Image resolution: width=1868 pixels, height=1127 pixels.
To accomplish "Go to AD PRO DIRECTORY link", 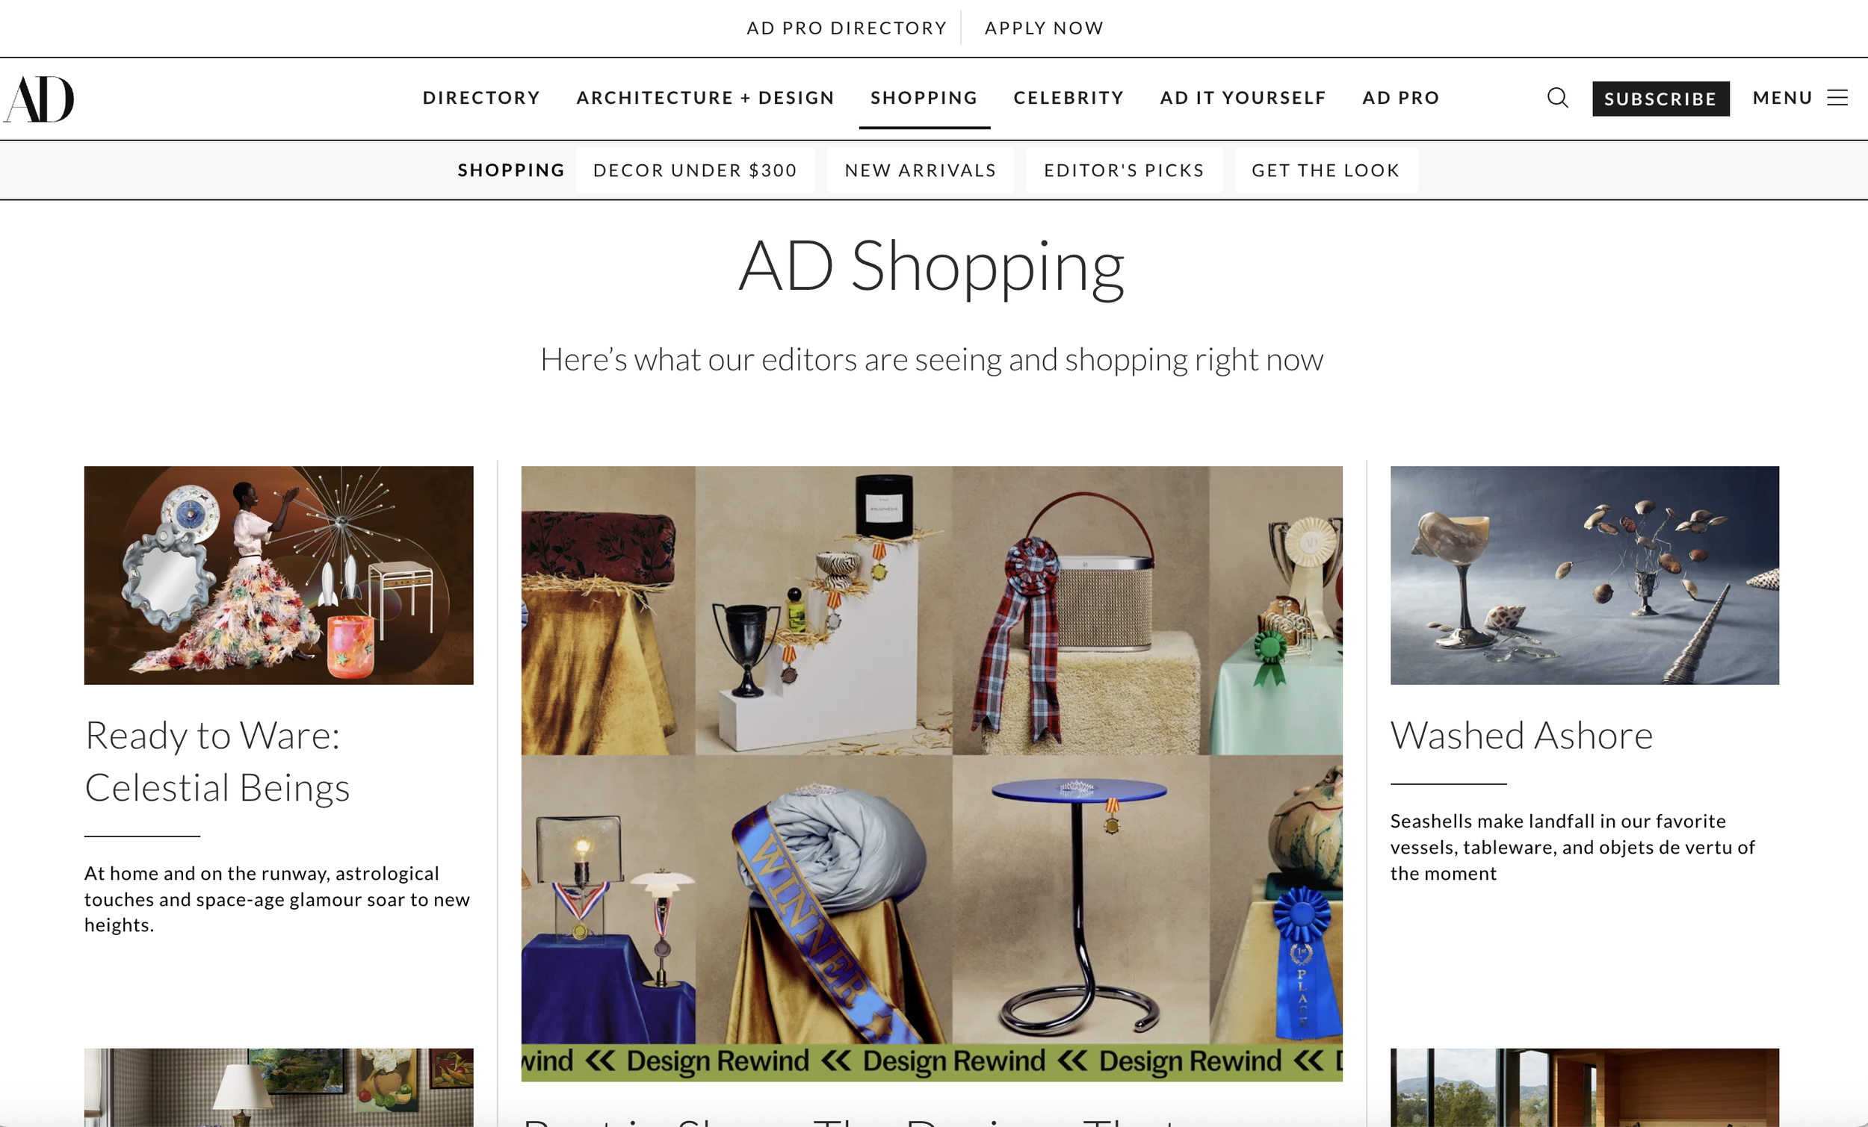I will (847, 28).
